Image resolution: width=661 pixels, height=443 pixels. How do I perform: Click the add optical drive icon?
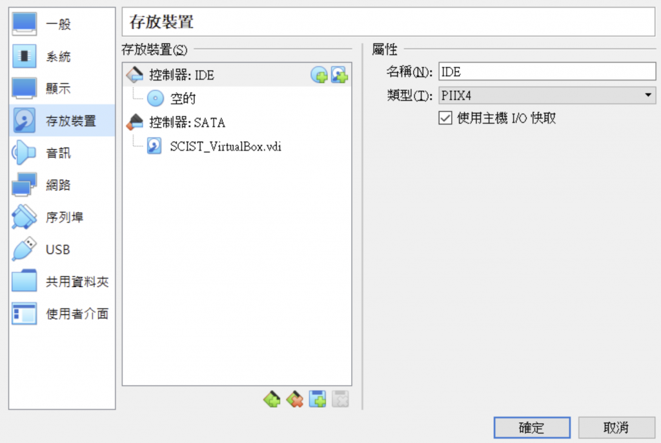319,75
